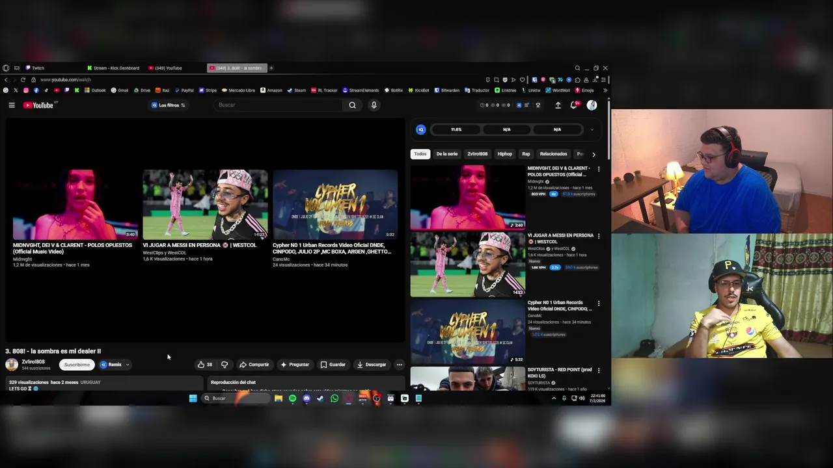The height and width of the screenshot is (468, 833).
Task: Open Spotify from the taskbar
Action: coord(292,398)
